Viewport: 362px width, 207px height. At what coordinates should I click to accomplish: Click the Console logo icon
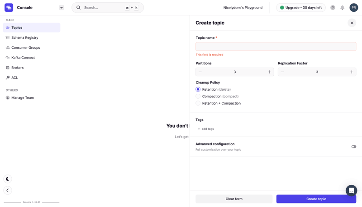[9, 8]
